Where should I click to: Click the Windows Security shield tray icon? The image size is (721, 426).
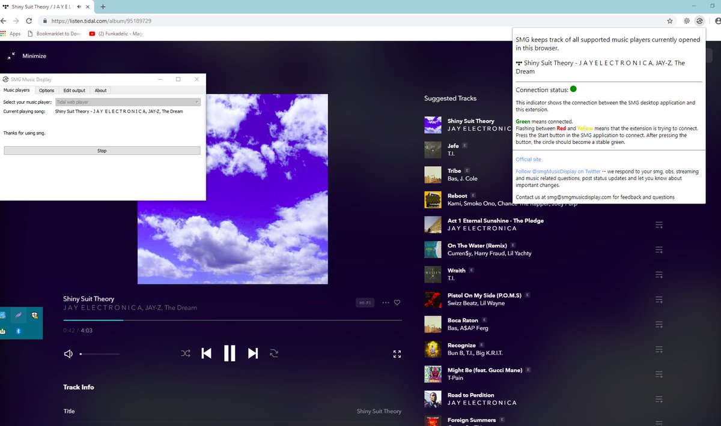(35, 315)
